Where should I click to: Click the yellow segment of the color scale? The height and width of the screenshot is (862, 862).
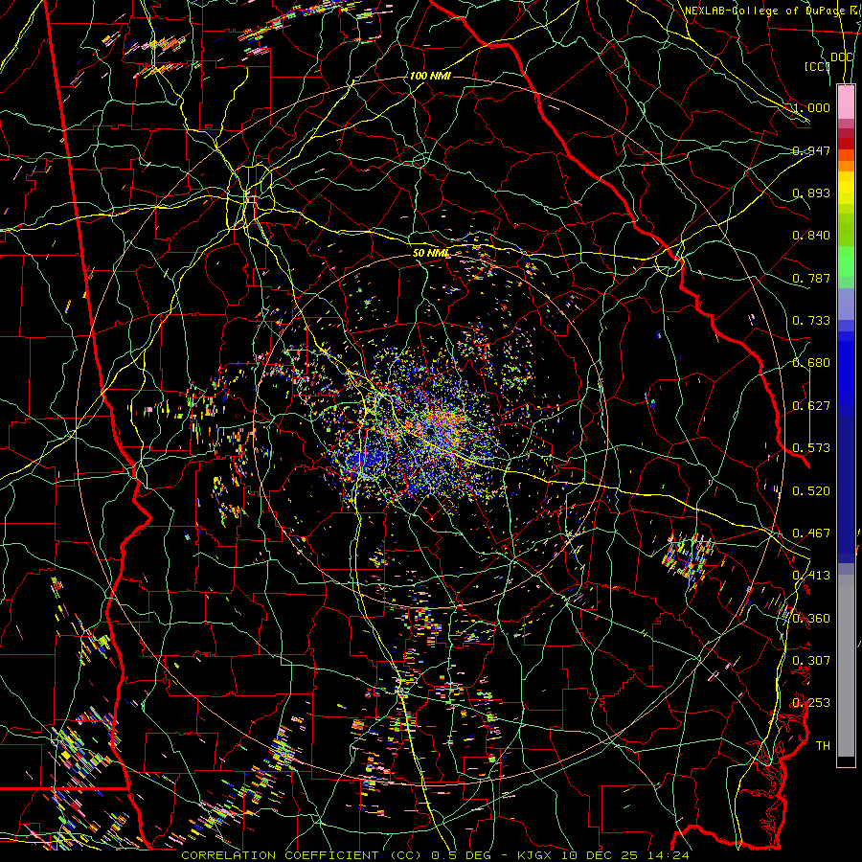[846, 188]
